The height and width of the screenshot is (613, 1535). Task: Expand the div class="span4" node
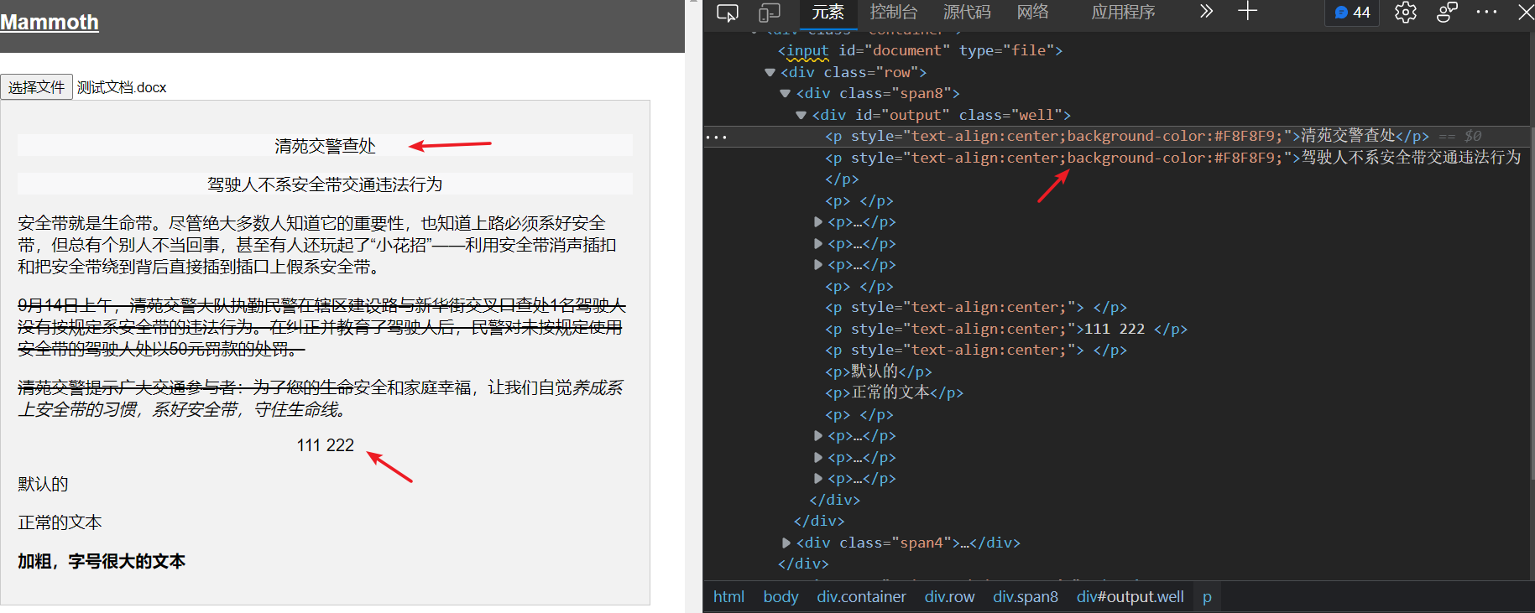pos(786,543)
